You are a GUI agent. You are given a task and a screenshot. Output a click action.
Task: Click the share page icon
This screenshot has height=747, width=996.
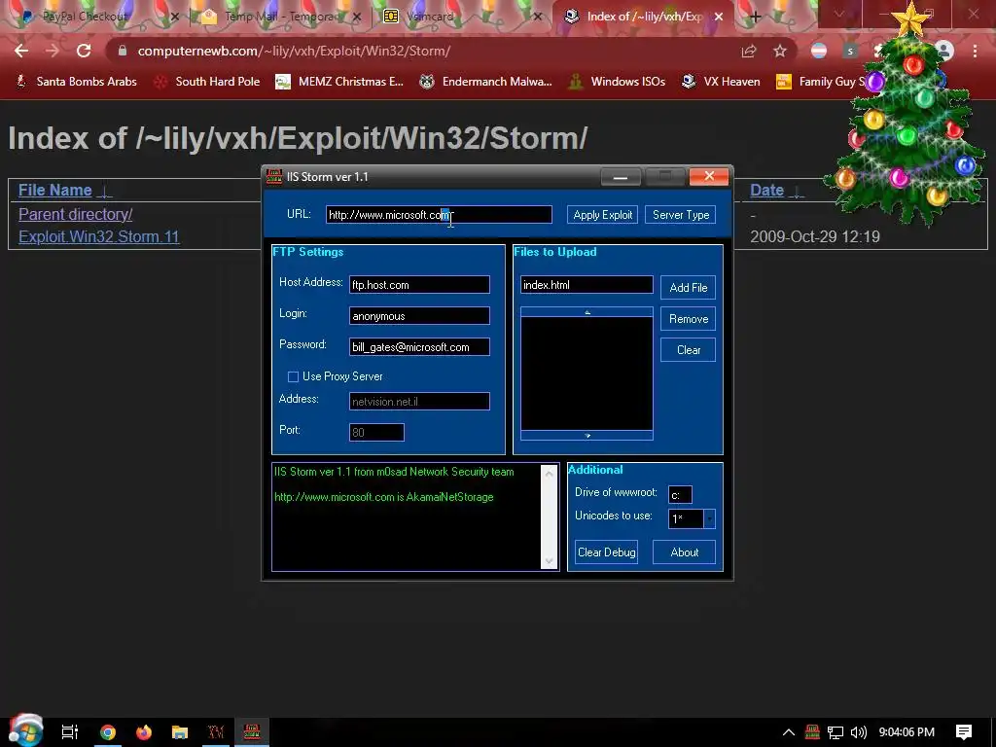(749, 51)
